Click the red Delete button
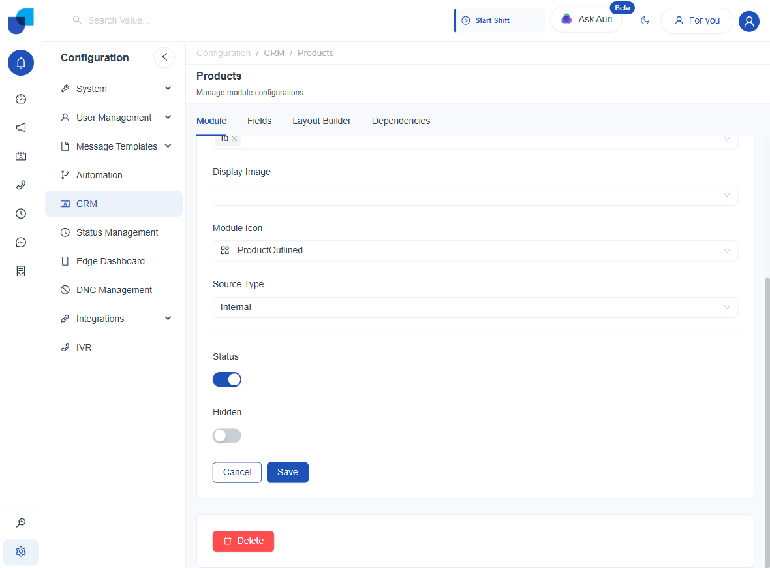This screenshot has height=568, width=770. 243,541
